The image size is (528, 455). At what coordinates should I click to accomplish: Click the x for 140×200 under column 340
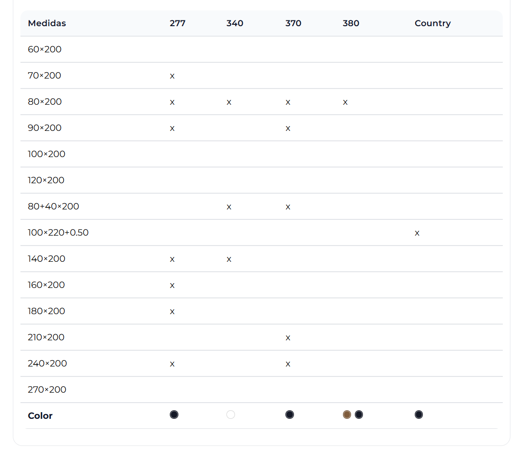[x=229, y=259]
